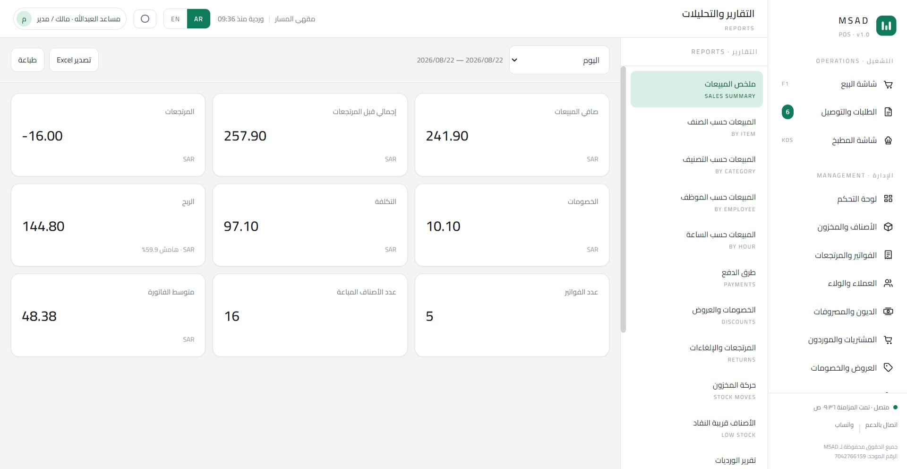
Task: Switch language to EN
Action: click(175, 19)
